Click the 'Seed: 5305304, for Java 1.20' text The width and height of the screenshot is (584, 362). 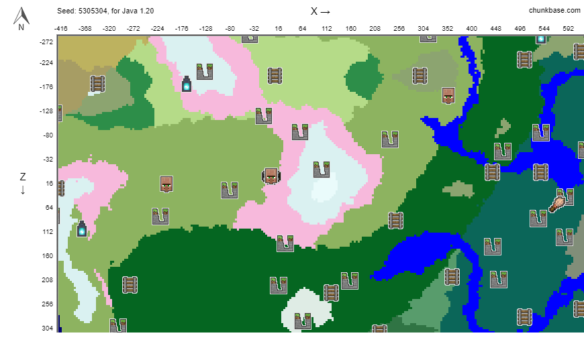pos(105,11)
